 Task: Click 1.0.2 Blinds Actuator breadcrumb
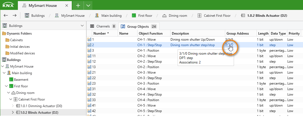(x=264, y=16)
